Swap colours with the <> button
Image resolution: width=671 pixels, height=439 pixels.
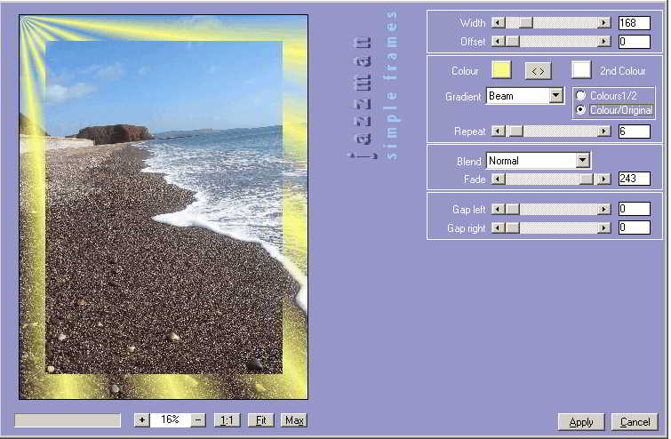point(537,70)
